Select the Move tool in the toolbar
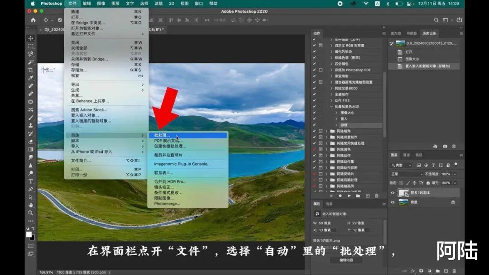Viewport: 489px width, 275px height. [31, 38]
